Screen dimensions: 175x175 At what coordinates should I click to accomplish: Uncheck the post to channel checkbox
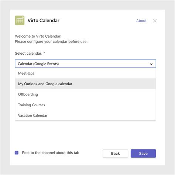point(17,153)
